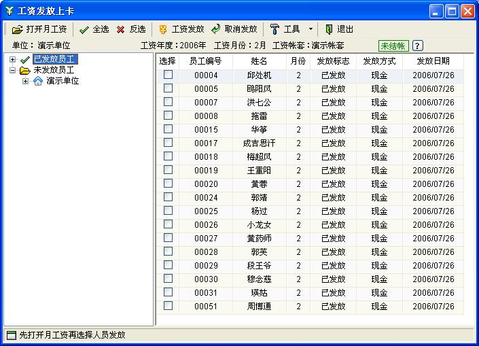The image size is (479, 346).
Task: Click name cell 拖雷
Action: click(x=259, y=116)
